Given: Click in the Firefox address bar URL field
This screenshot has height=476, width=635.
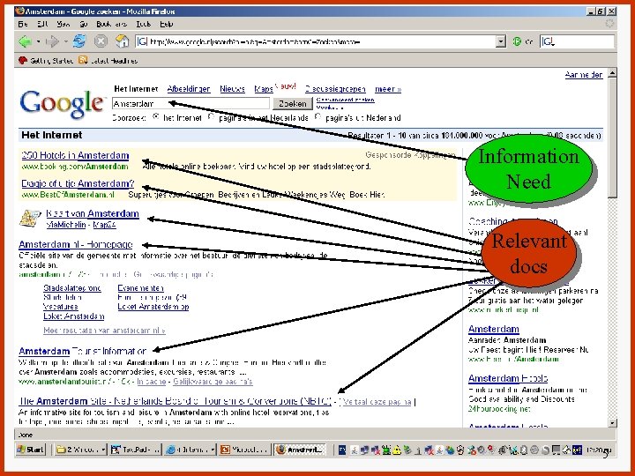Looking at the screenshot, I should click(322, 41).
